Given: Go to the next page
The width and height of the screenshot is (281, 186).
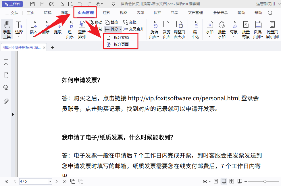Looking at the screenshot, I should 57,181.
